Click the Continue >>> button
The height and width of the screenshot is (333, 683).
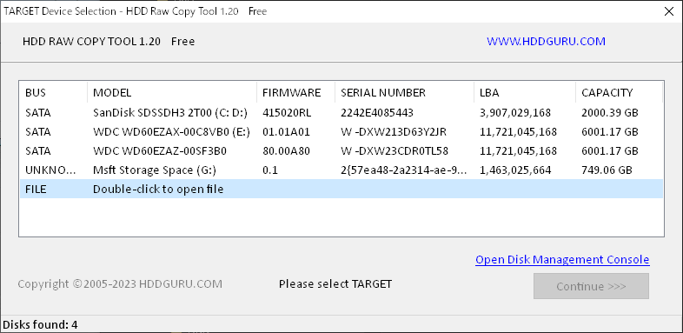[591, 286]
